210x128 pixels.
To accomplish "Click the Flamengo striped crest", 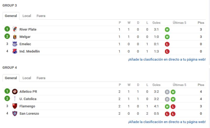I will 15,106.
